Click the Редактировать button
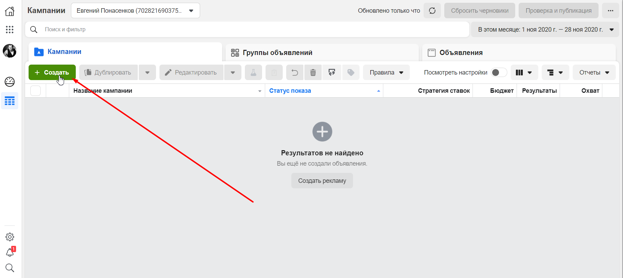Screen dimensions: 623x278 [x=191, y=73]
